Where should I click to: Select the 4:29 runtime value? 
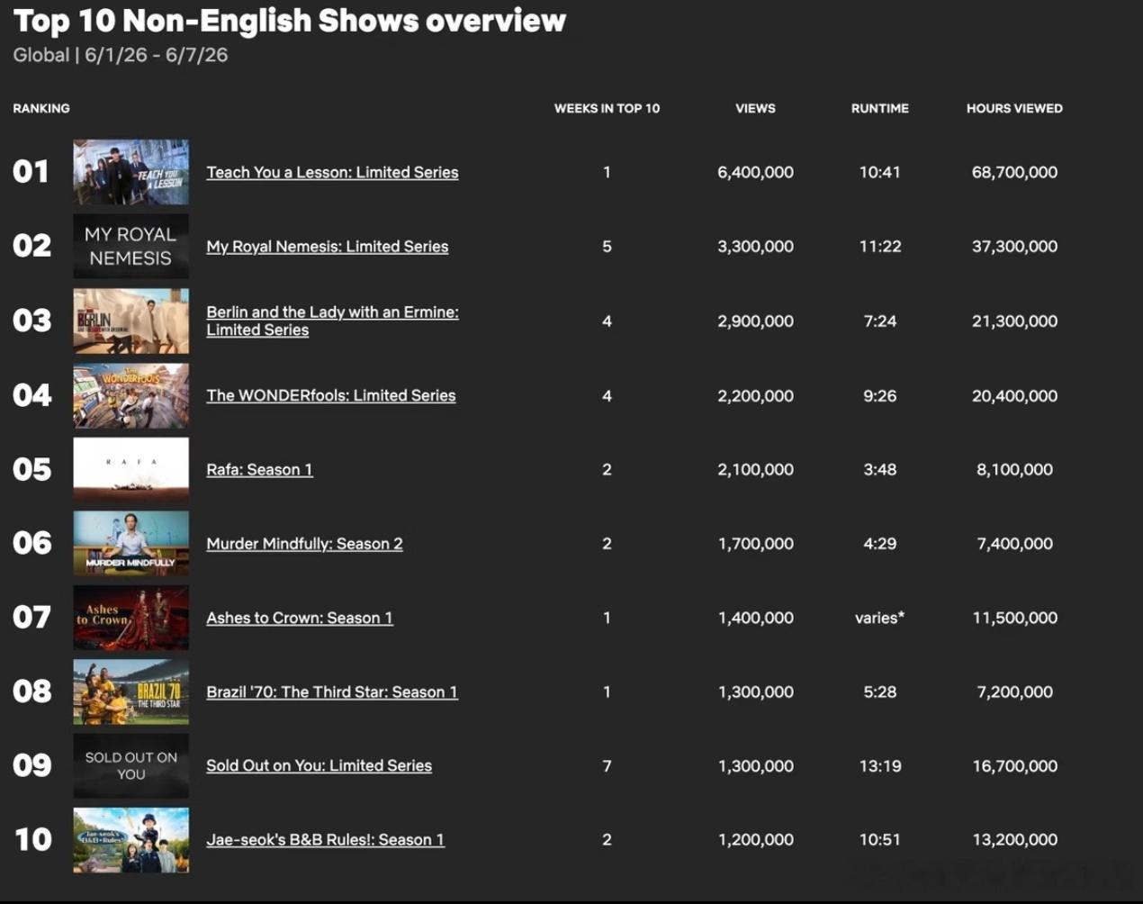coord(879,543)
